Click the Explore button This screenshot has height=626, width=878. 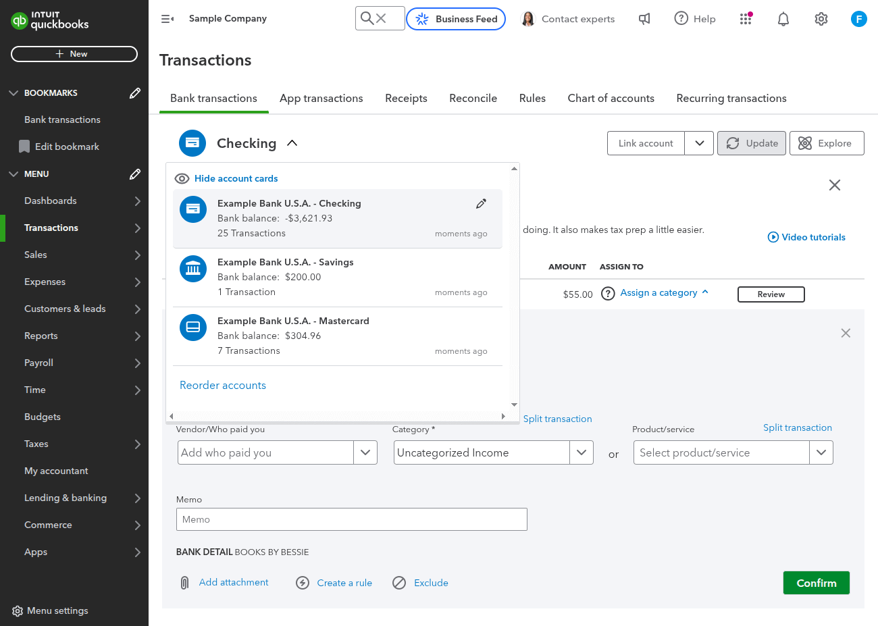point(827,143)
